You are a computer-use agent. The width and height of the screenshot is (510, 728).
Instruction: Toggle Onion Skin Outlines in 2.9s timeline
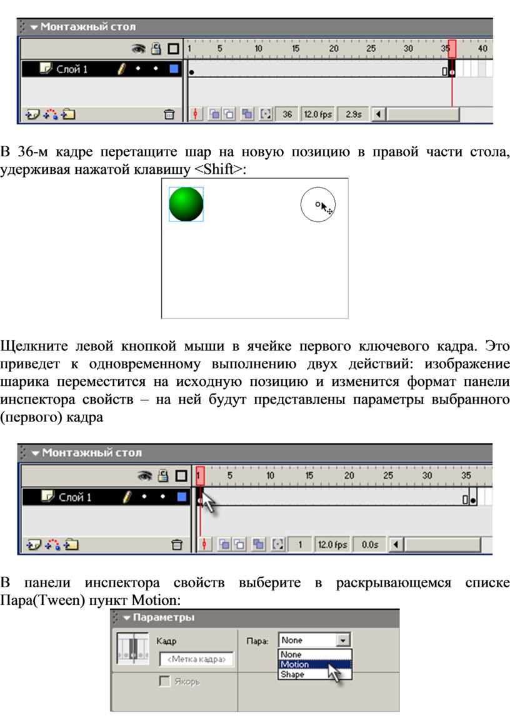(x=229, y=114)
